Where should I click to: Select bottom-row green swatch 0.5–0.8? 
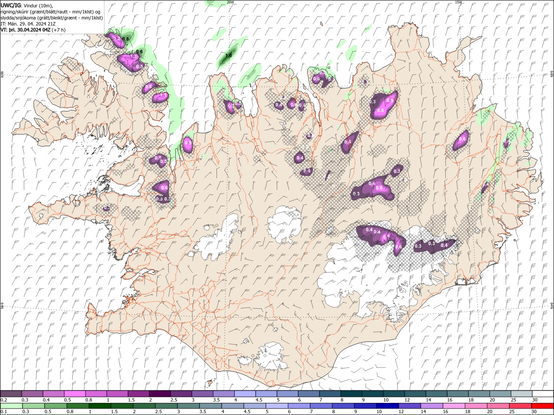pos(55,406)
